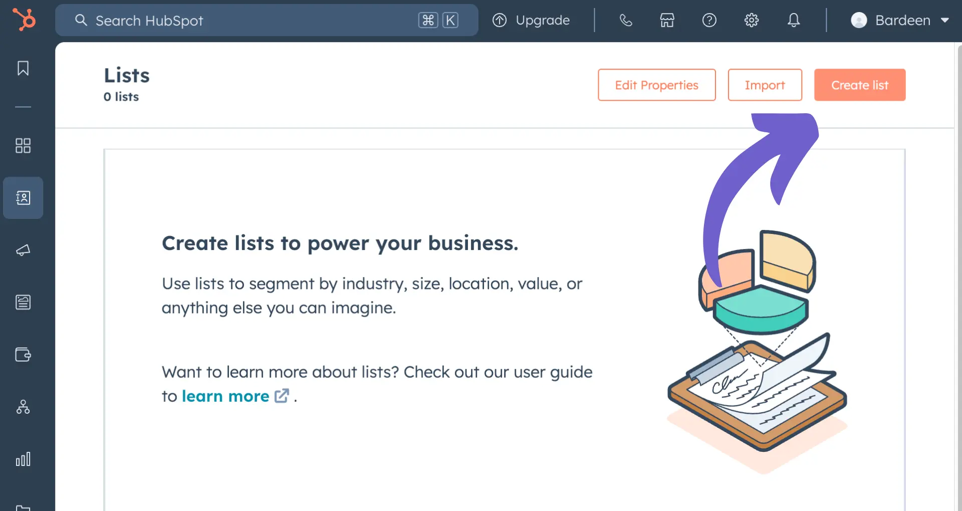Open the Reporting bar chart icon
This screenshot has width=962, height=511.
pos(23,459)
